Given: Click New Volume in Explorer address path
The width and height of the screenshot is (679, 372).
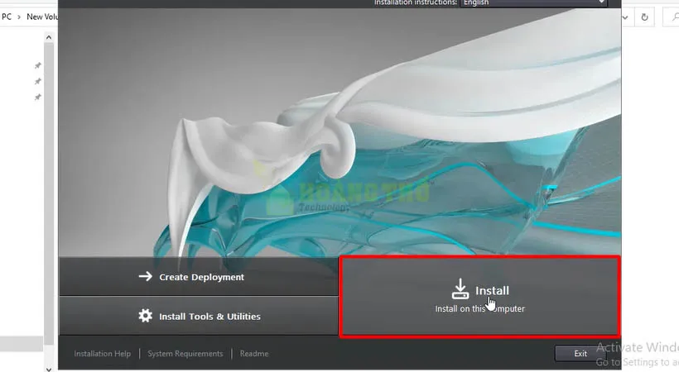Looking at the screenshot, I should 42,17.
